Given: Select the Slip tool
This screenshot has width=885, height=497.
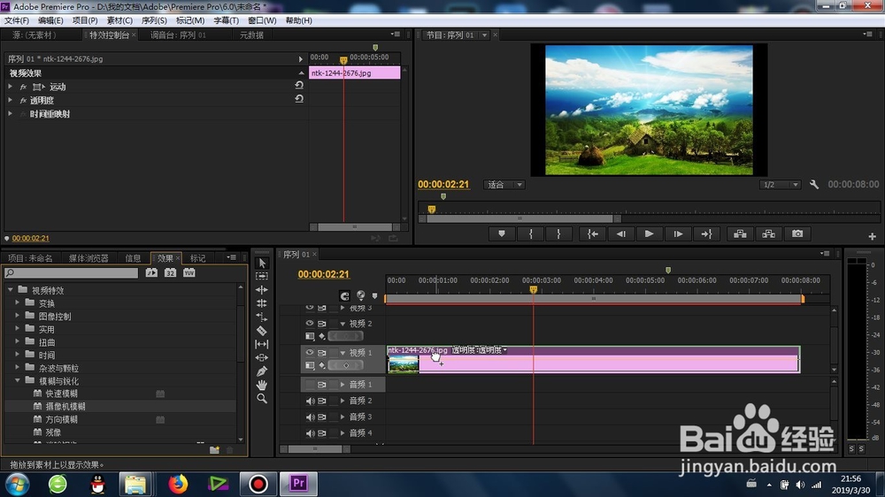Looking at the screenshot, I should click(x=261, y=344).
